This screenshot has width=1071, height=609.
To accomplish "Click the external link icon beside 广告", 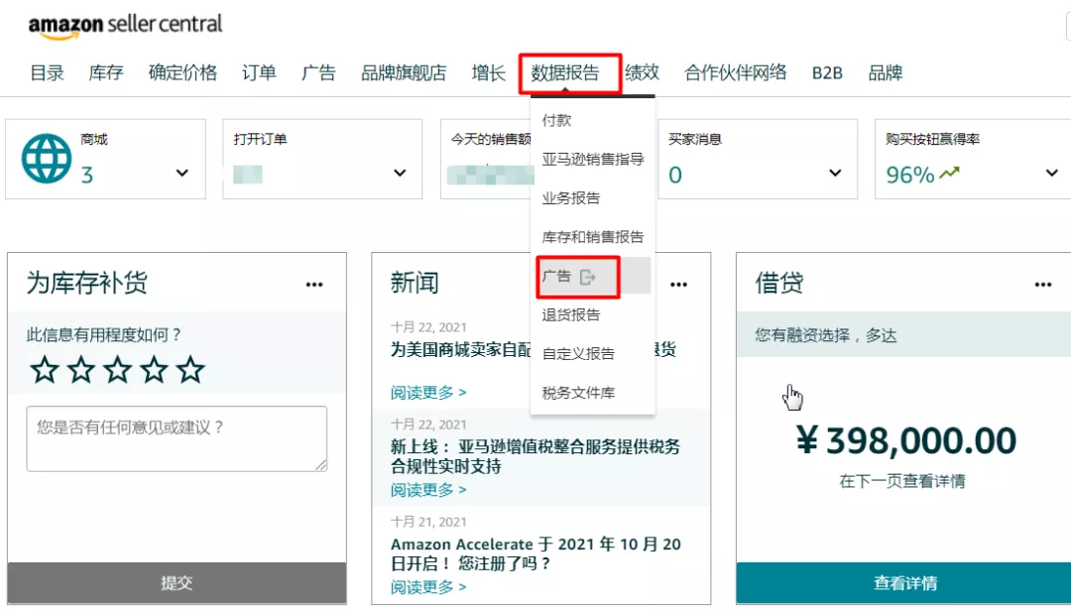I will coord(587,277).
